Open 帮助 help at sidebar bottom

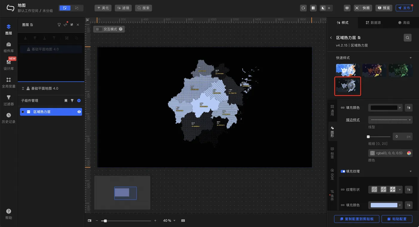pos(9,214)
